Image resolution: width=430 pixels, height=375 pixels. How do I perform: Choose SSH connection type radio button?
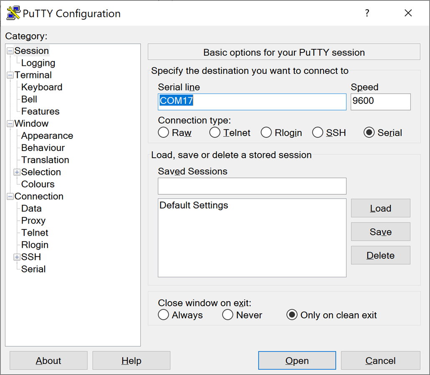(x=318, y=133)
